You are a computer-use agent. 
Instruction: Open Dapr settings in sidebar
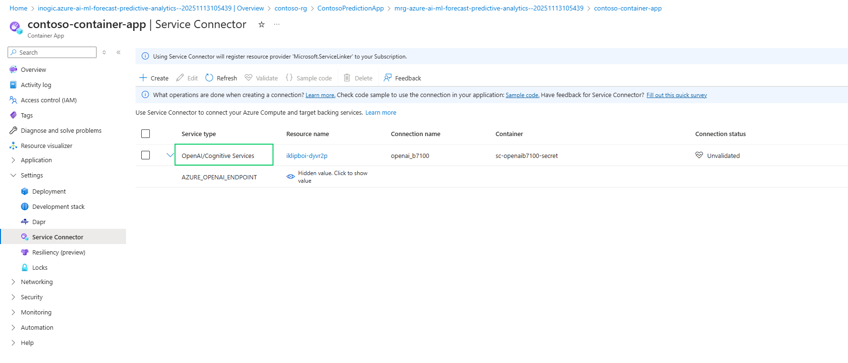point(39,222)
